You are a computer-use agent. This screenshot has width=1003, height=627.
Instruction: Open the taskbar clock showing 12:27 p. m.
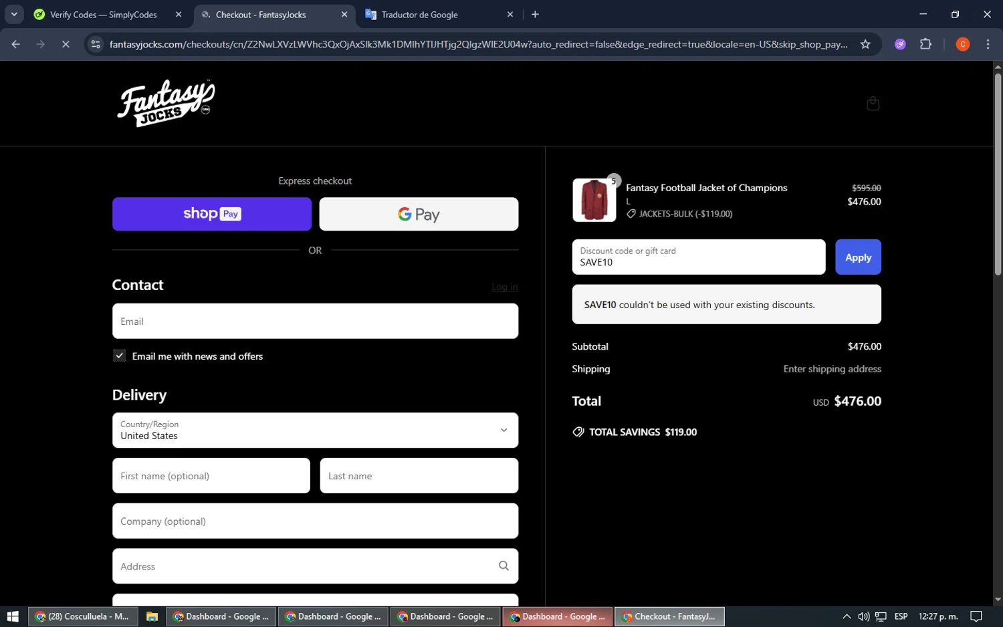point(938,616)
